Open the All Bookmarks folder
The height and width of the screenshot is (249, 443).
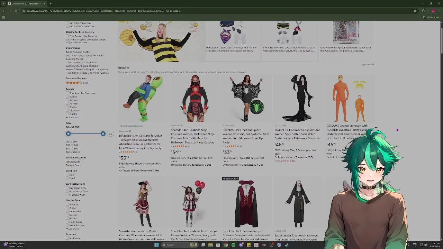[x=432, y=17]
